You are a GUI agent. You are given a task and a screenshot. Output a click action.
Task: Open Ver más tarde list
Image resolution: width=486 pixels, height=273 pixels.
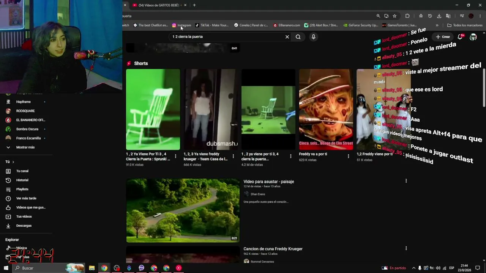pos(26,198)
